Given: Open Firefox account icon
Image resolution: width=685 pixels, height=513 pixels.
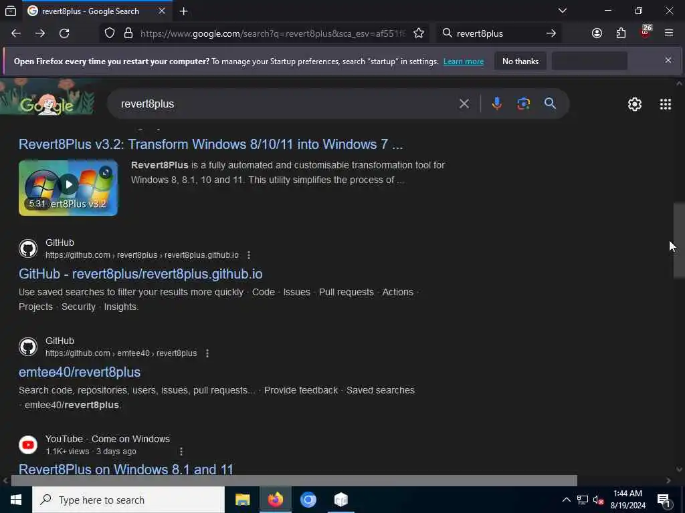Looking at the screenshot, I should pos(597,33).
